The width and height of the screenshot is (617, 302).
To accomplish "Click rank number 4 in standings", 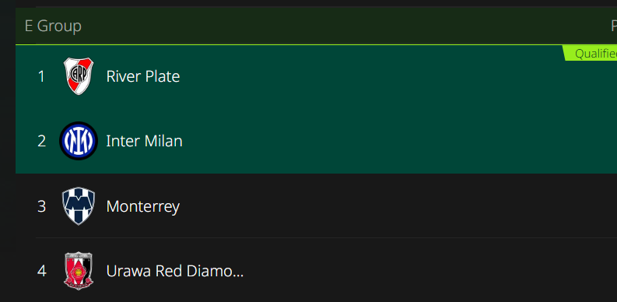I will point(42,271).
